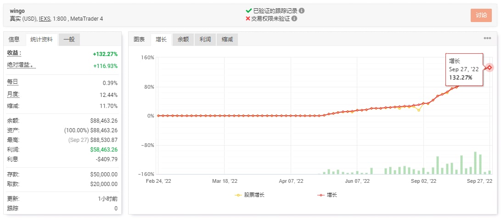
Task: Click the 利息 label
Action: click(13, 159)
